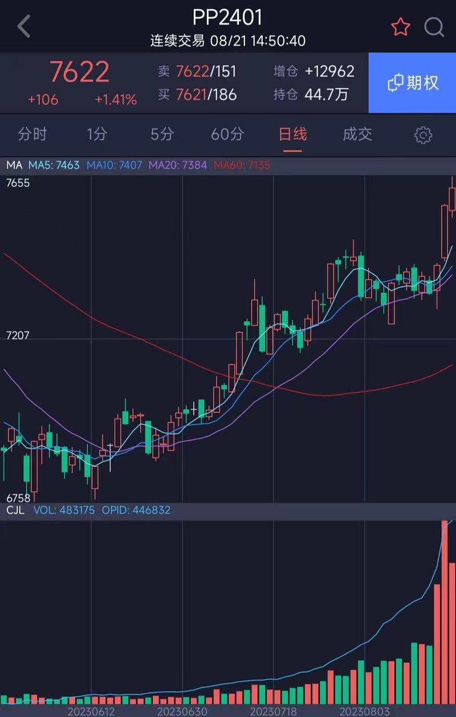Tap the PP2401 contract title
This screenshot has width=456, height=717.
pos(227,17)
